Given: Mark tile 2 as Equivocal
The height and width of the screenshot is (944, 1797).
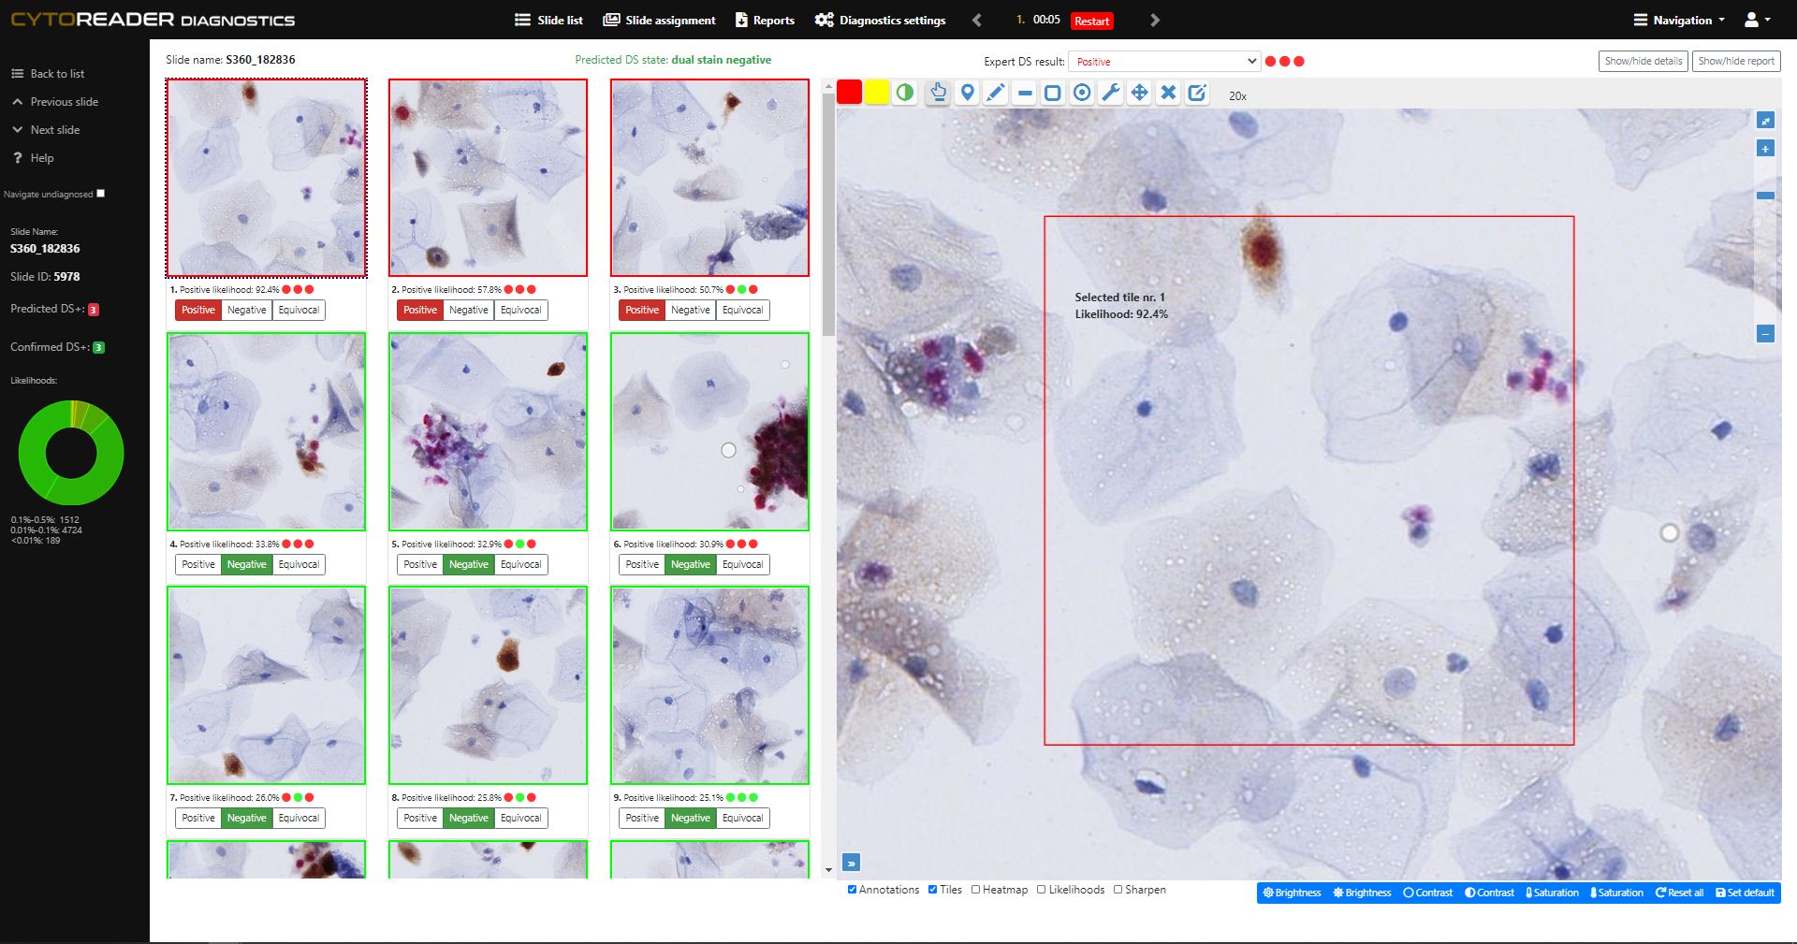Looking at the screenshot, I should pyautogui.click(x=520, y=311).
